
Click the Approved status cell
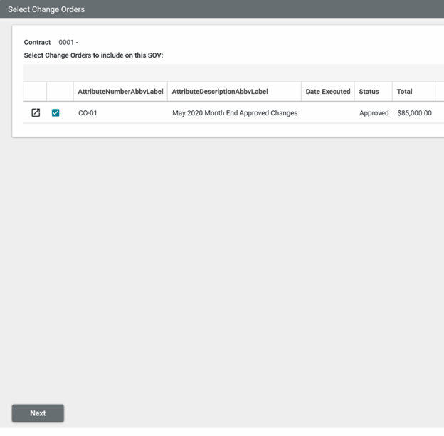pos(374,113)
